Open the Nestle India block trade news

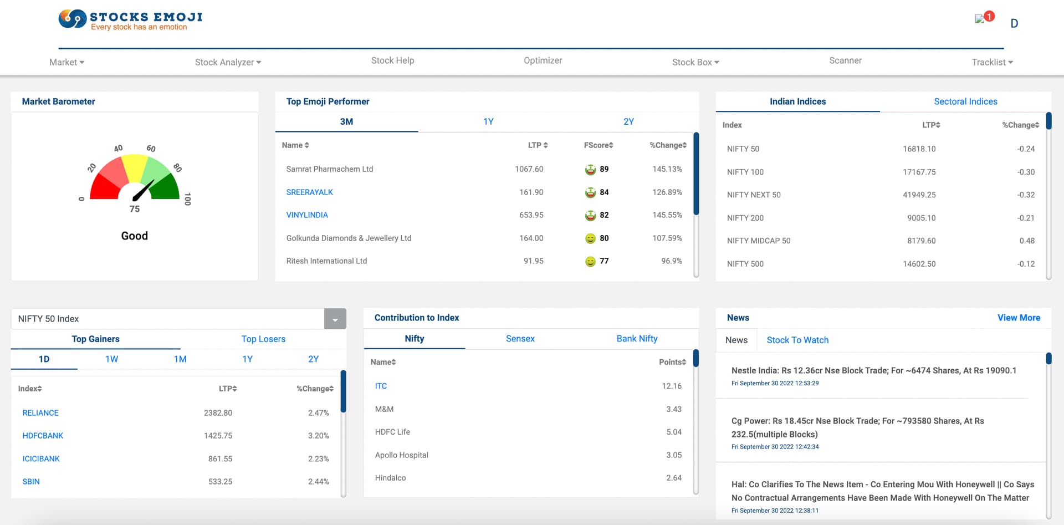[874, 371]
